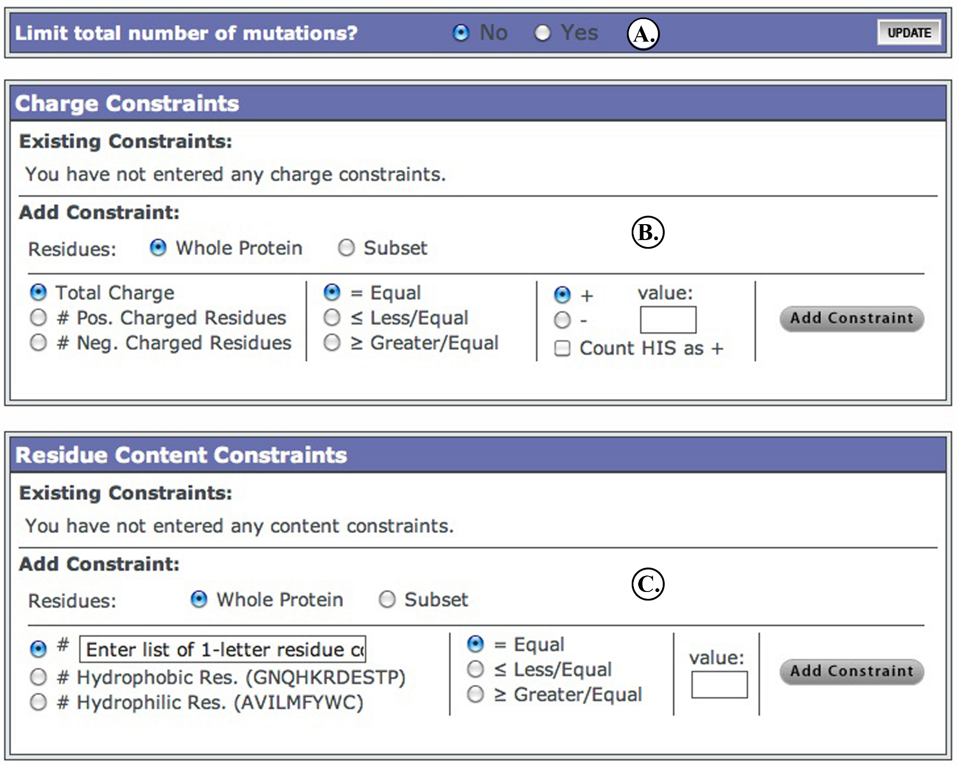This screenshot has height=765, width=958.
Task: Select Yes to limit total mutations
Action: (x=542, y=33)
